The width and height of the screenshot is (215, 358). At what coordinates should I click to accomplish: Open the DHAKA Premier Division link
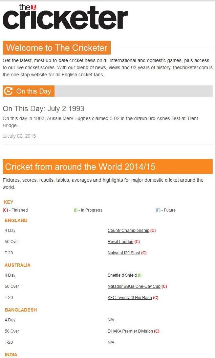pos(130,331)
